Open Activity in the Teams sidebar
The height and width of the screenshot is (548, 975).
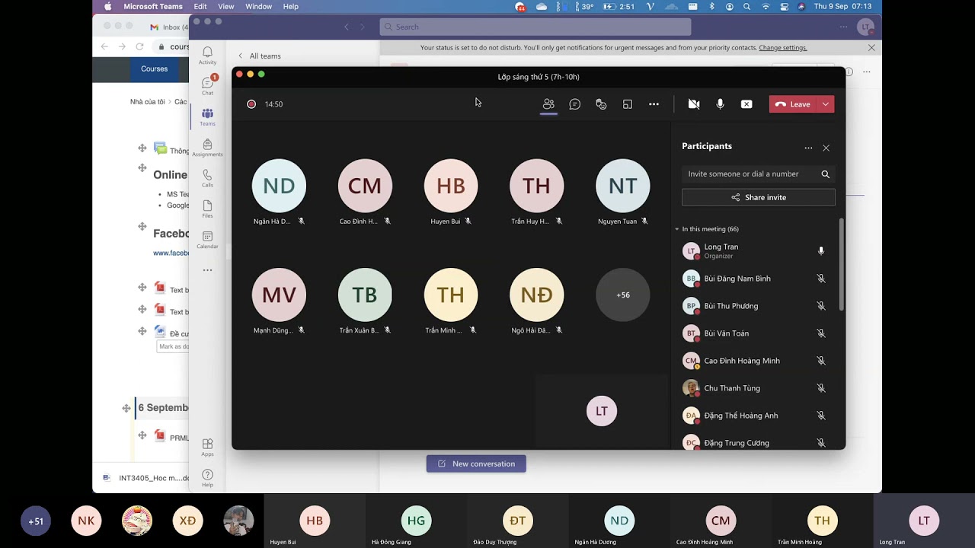(x=207, y=56)
